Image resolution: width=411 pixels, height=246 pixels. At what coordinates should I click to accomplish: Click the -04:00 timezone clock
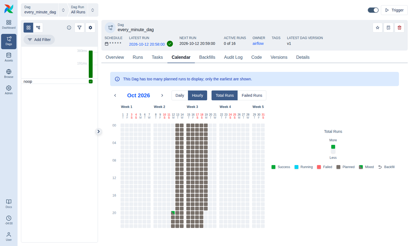9,220
